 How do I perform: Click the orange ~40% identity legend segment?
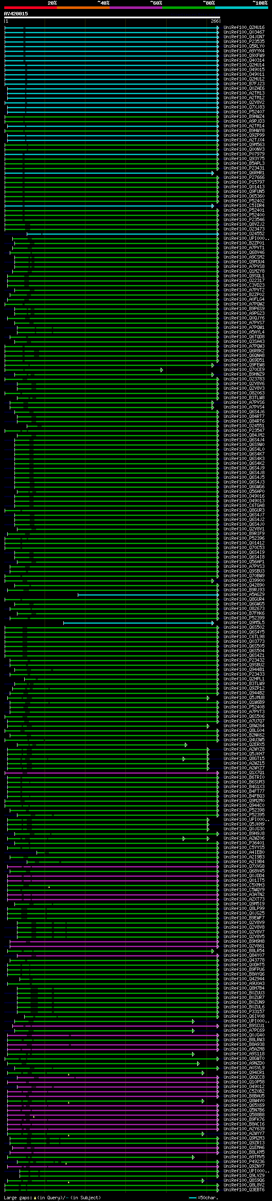83,8
